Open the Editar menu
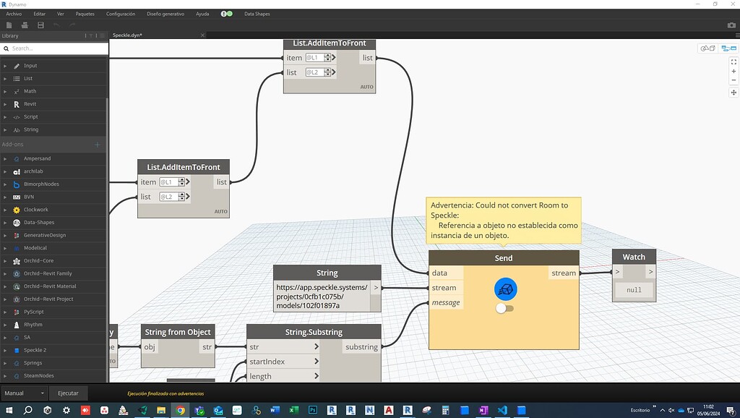 click(x=39, y=14)
